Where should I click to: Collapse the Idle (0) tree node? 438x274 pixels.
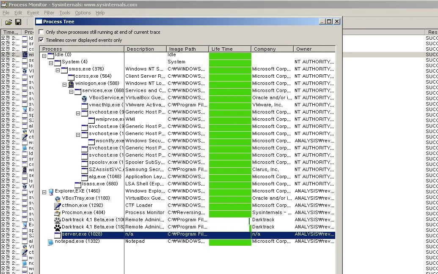(x=44, y=56)
